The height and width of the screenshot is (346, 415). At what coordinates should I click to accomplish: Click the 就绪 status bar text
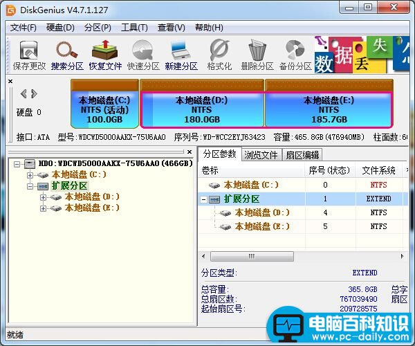[x=15, y=335]
